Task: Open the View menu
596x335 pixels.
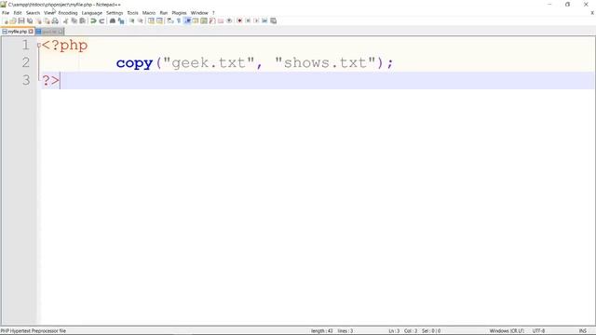Action: point(49,13)
